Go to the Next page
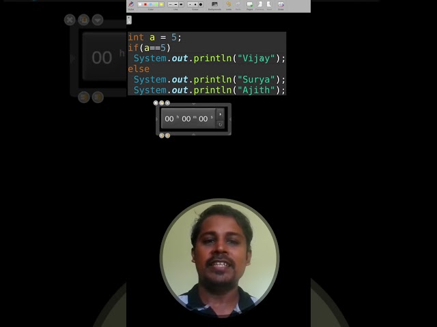The width and height of the screenshot is (437, 327). point(269,4)
